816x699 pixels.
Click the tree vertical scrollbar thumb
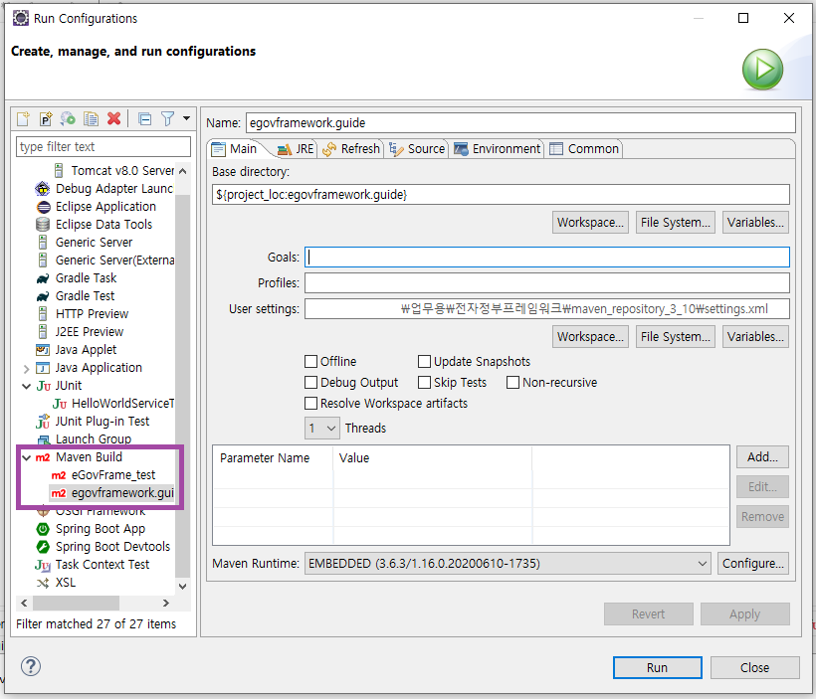[x=182, y=385]
